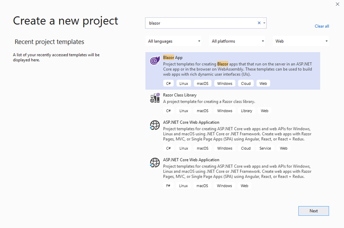Click the Linux tag in the F# template row

[x=183, y=186]
